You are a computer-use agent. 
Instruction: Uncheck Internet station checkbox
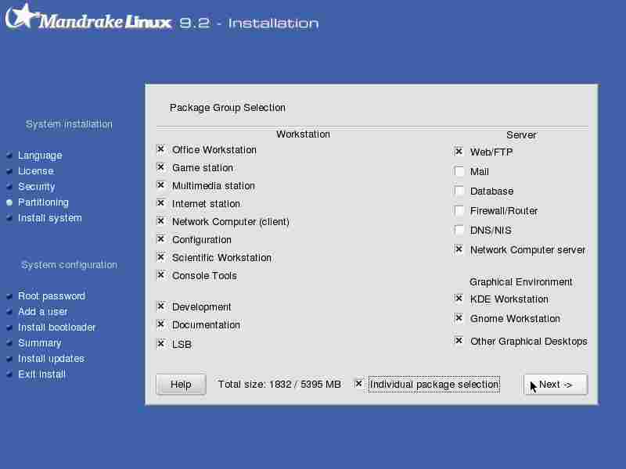(161, 203)
